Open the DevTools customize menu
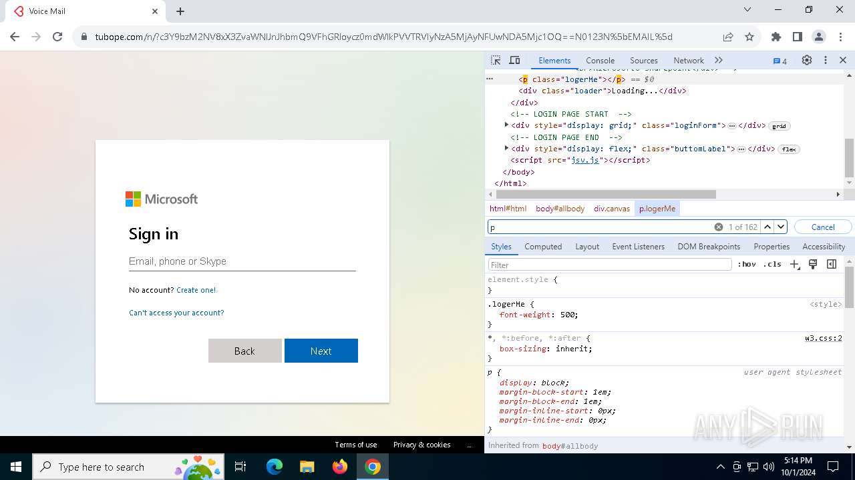 (x=826, y=60)
